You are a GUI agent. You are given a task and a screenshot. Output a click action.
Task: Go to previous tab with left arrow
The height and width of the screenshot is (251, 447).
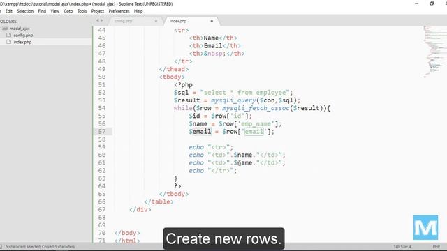click(x=98, y=20)
